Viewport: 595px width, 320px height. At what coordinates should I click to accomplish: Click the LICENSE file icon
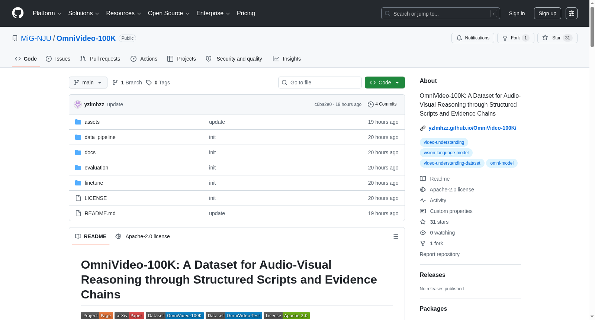pos(78,198)
